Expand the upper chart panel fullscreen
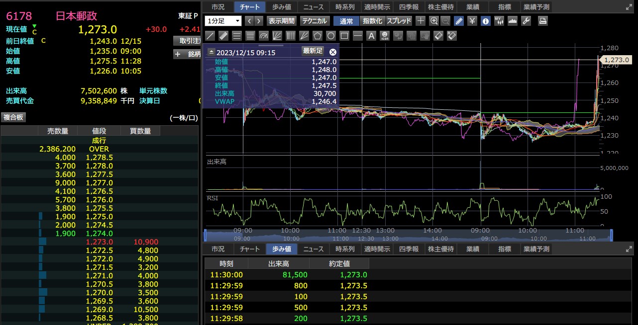 pyautogui.click(x=629, y=7)
